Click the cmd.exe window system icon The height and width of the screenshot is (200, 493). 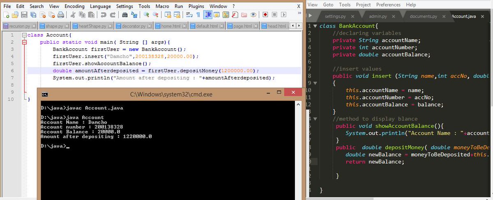click(x=45, y=94)
